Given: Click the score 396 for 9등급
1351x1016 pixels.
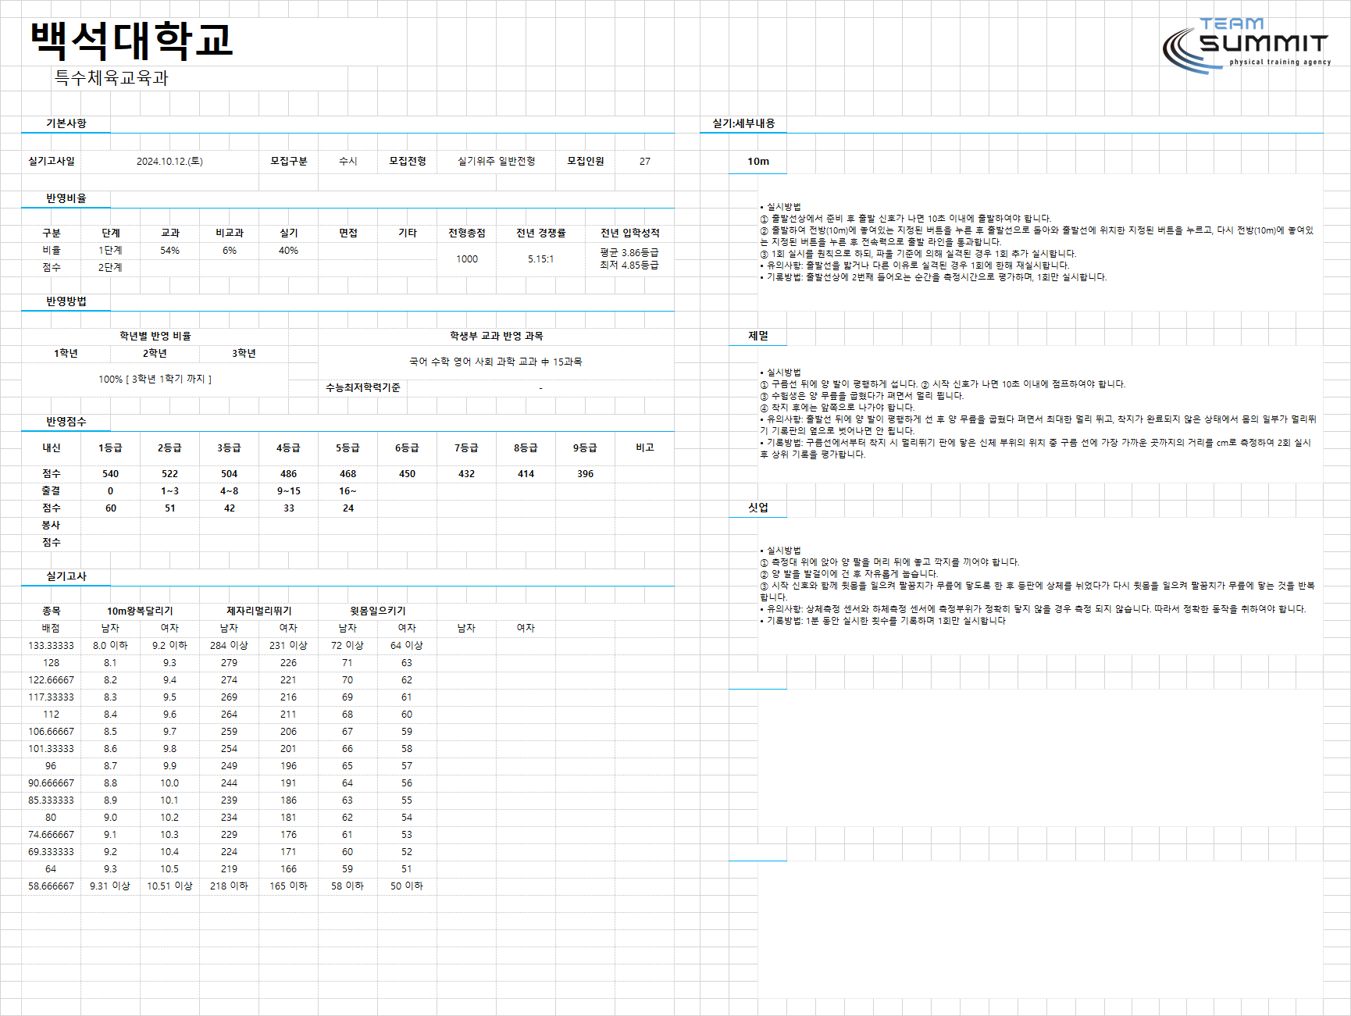Looking at the screenshot, I should pos(586,474).
